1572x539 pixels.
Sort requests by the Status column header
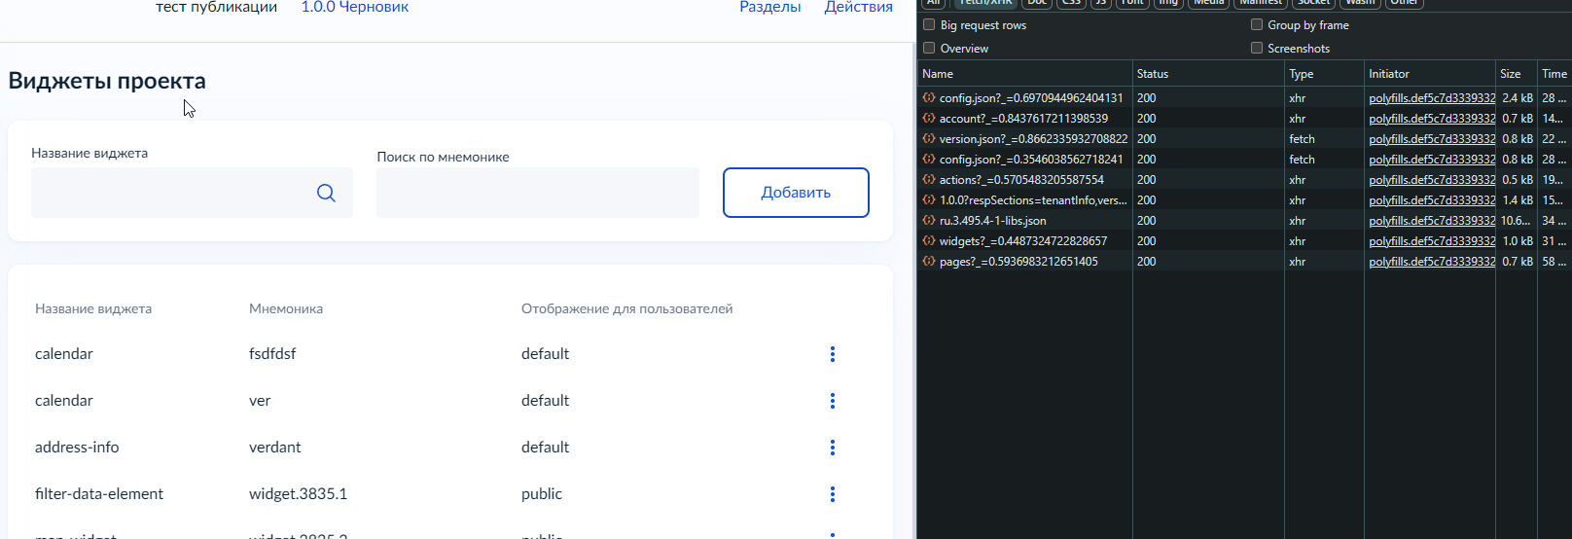[1208, 74]
